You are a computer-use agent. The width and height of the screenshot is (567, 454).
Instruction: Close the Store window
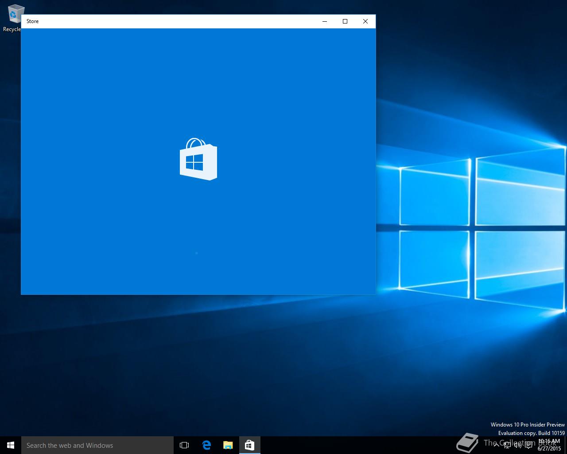click(x=365, y=21)
